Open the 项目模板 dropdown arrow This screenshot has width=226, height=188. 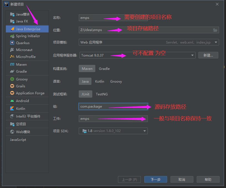coord(216,42)
